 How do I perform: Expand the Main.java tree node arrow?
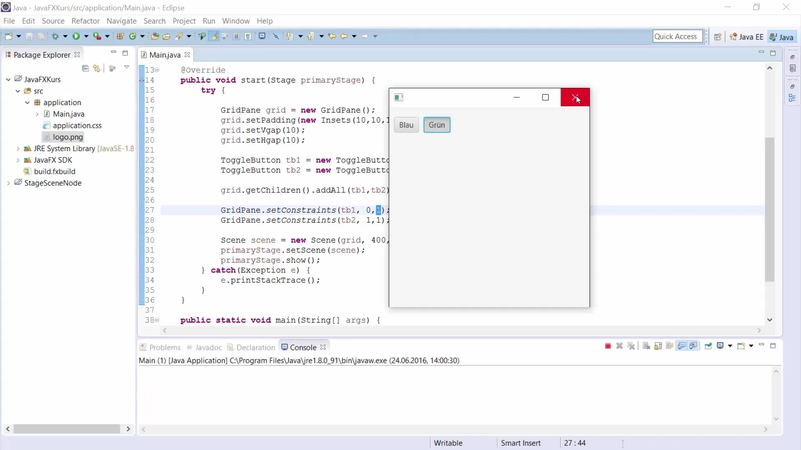[37, 114]
